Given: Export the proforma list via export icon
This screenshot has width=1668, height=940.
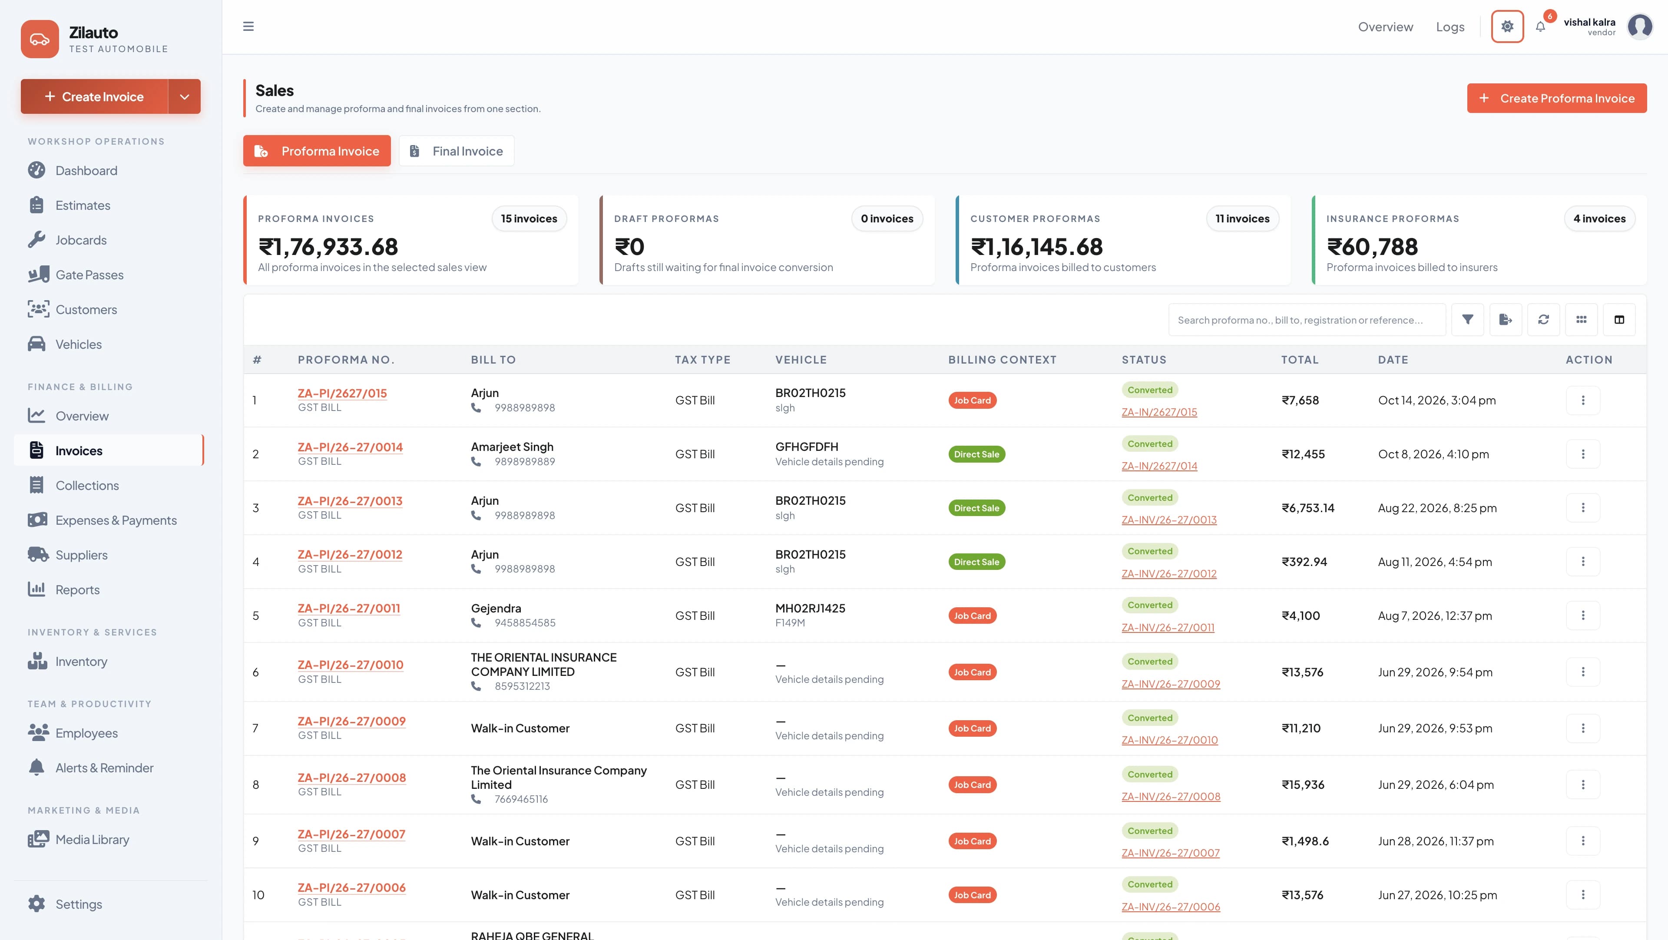Looking at the screenshot, I should [1506, 320].
